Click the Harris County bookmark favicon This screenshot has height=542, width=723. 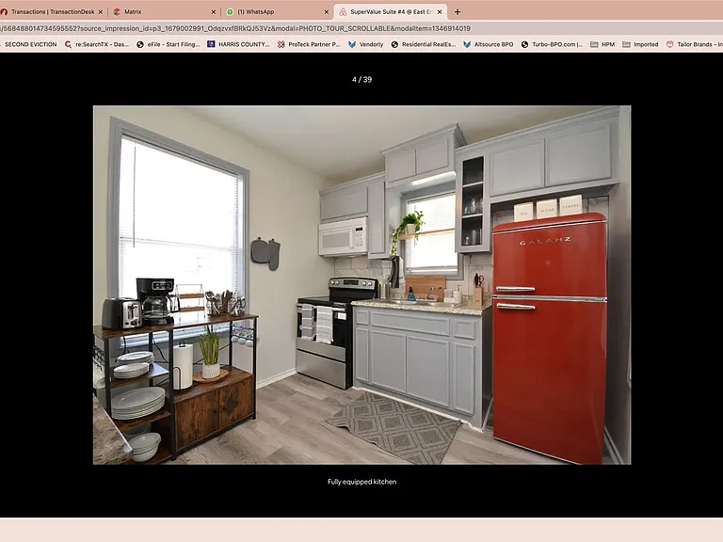click(211, 44)
